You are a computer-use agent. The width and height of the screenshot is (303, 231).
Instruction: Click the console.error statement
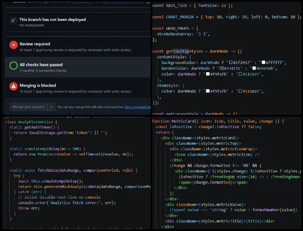click(x=67, y=203)
